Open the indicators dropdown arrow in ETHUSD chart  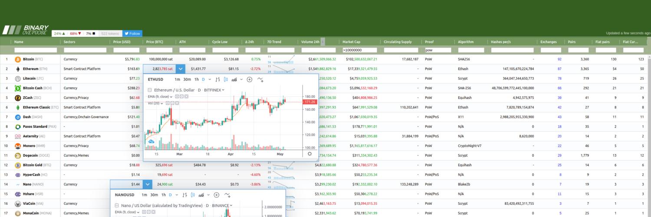point(241,79)
